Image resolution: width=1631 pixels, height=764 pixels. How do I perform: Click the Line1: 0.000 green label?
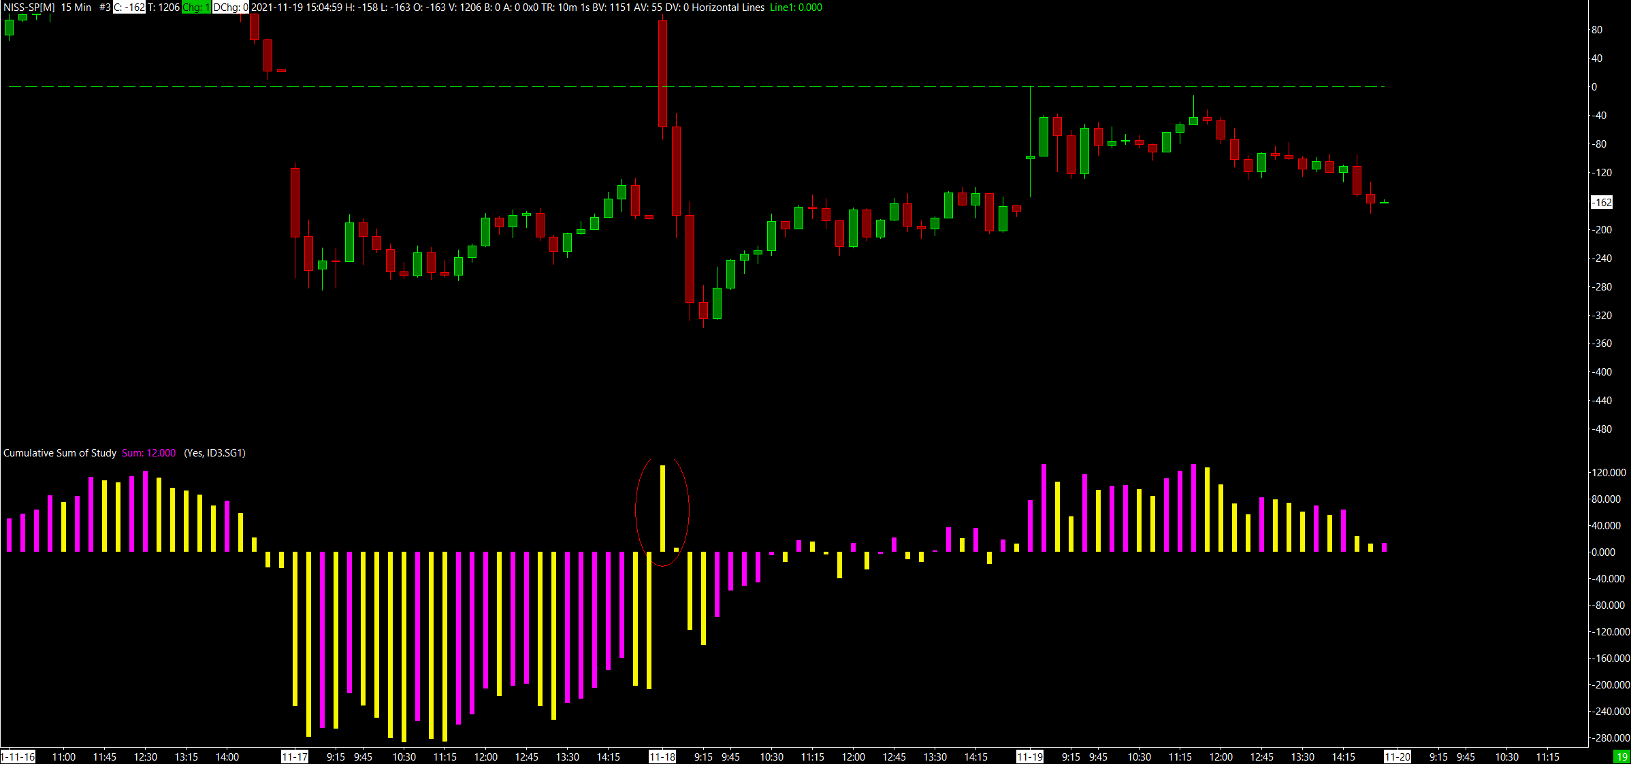[796, 7]
